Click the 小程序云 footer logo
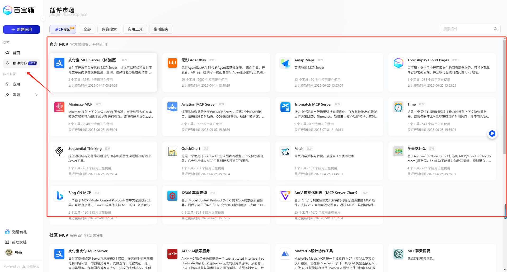 pyautogui.click(x=31, y=266)
